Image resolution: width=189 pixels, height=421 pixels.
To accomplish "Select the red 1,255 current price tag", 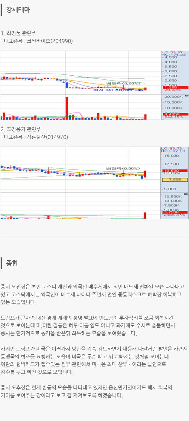I will click(171, 88).
